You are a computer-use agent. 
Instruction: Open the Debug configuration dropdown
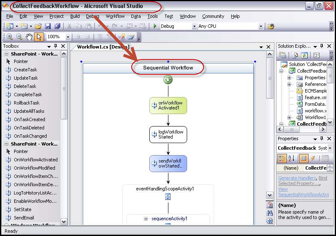tap(194, 26)
